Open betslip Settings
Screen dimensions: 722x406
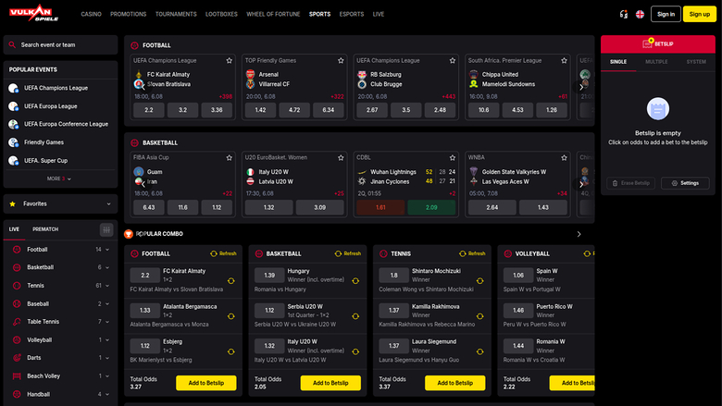click(x=684, y=183)
